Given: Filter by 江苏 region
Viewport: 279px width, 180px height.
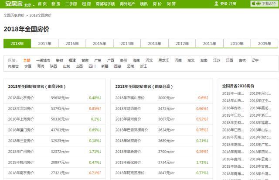Looking at the screenshot, I should (x=217, y=60).
